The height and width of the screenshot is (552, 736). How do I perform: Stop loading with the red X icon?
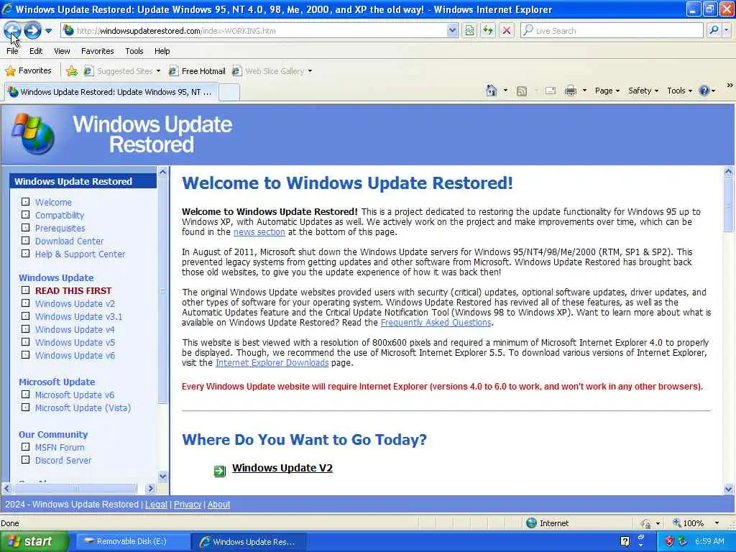[507, 31]
